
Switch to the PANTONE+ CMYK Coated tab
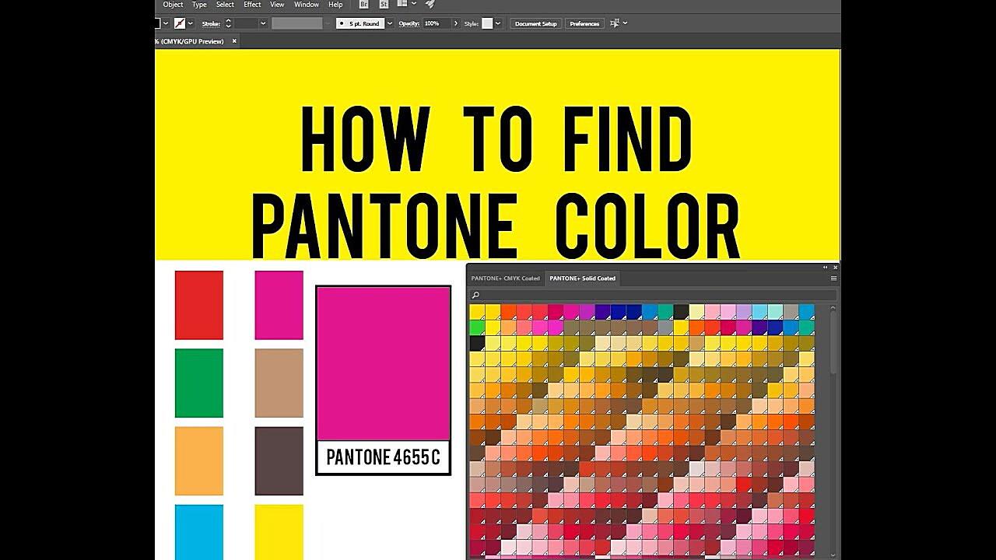[x=505, y=278]
